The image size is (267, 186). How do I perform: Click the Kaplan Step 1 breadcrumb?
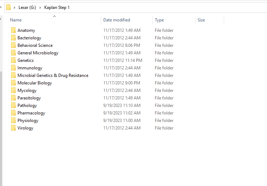tap(57, 8)
